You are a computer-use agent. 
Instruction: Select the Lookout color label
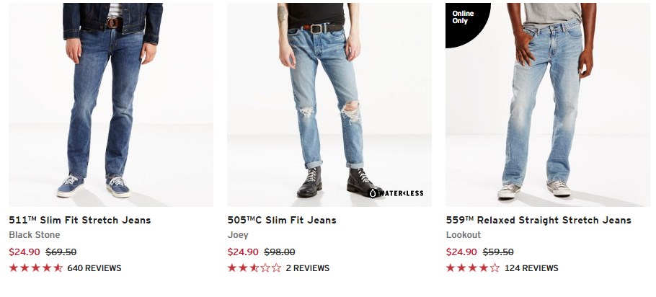(464, 235)
